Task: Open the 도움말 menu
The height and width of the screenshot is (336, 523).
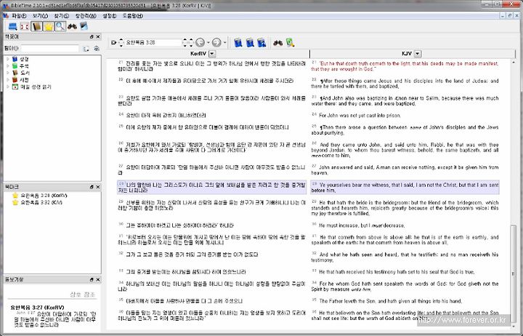Action: point(133,16)
